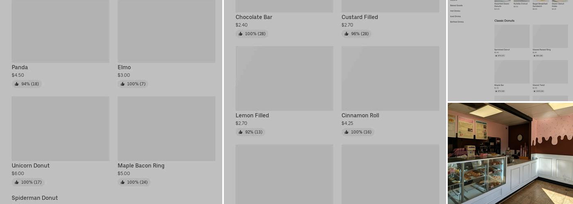The width and height of the screenshot is (573, 204).
Task: Click the Elmo thumbs-up rating icon
Action: (x=122, y=84)
